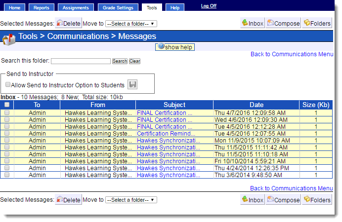Toggle the select-all checkbox in table header

[x=7, y=105]
